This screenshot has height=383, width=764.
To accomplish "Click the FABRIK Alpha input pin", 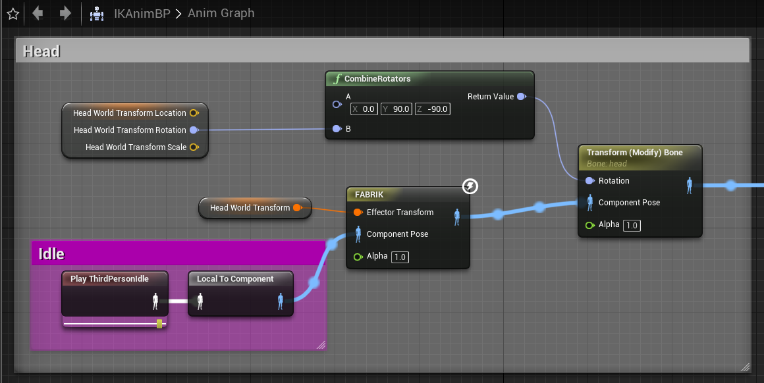I will pos(358,257).
